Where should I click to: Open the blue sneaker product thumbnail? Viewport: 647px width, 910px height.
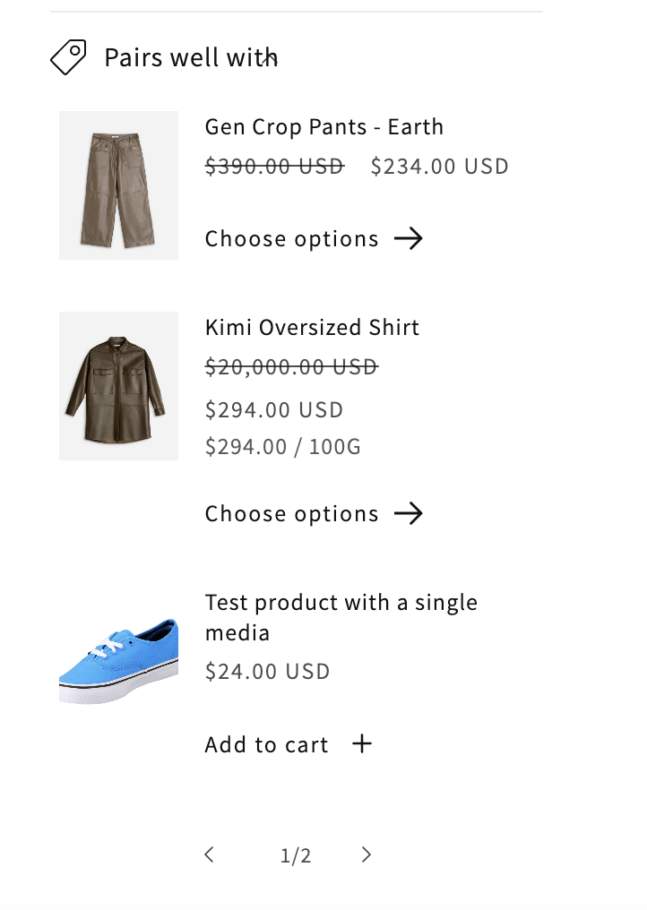pos(118,661)
